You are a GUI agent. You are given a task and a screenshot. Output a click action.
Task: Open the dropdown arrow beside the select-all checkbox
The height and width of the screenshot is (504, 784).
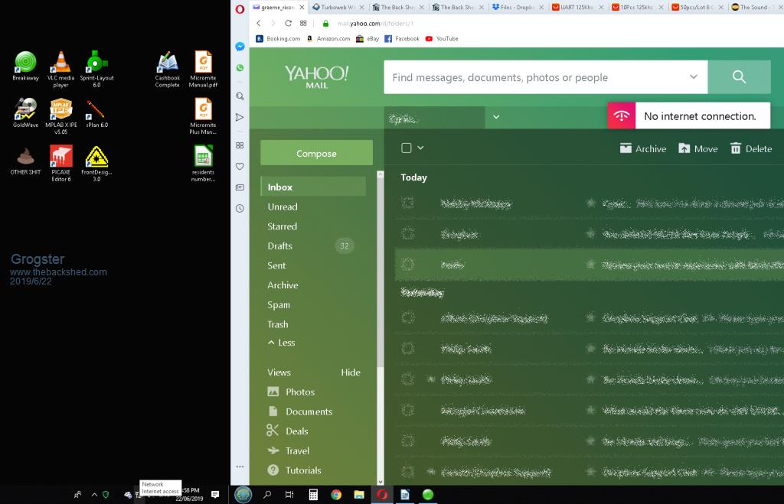(420, 148)
